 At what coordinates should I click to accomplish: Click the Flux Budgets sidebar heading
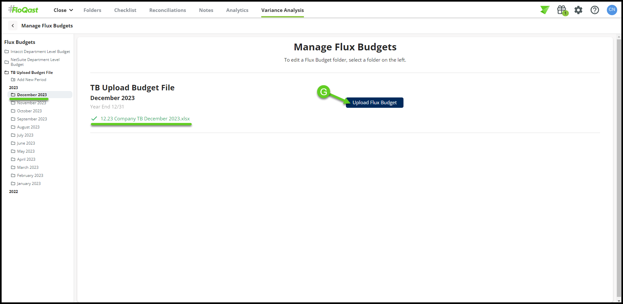[x=20, y=42]
